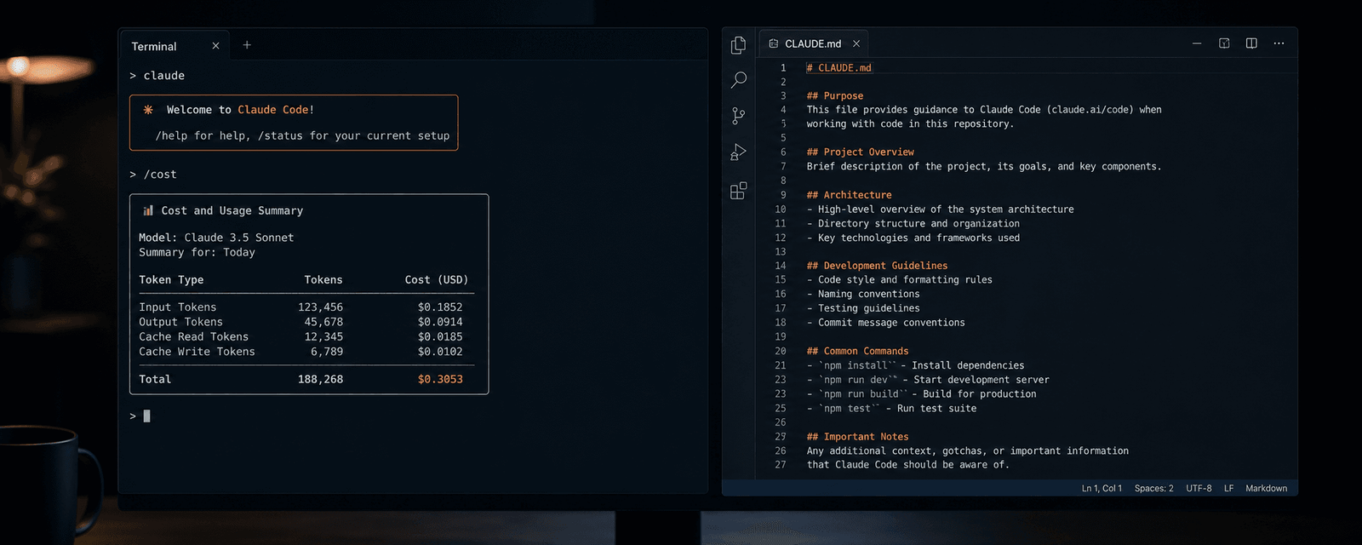
Task: Click the '## Common Commands' heading
Action: (x=857, y=351)
